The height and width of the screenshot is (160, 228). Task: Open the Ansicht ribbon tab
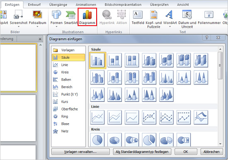[183, 5]
